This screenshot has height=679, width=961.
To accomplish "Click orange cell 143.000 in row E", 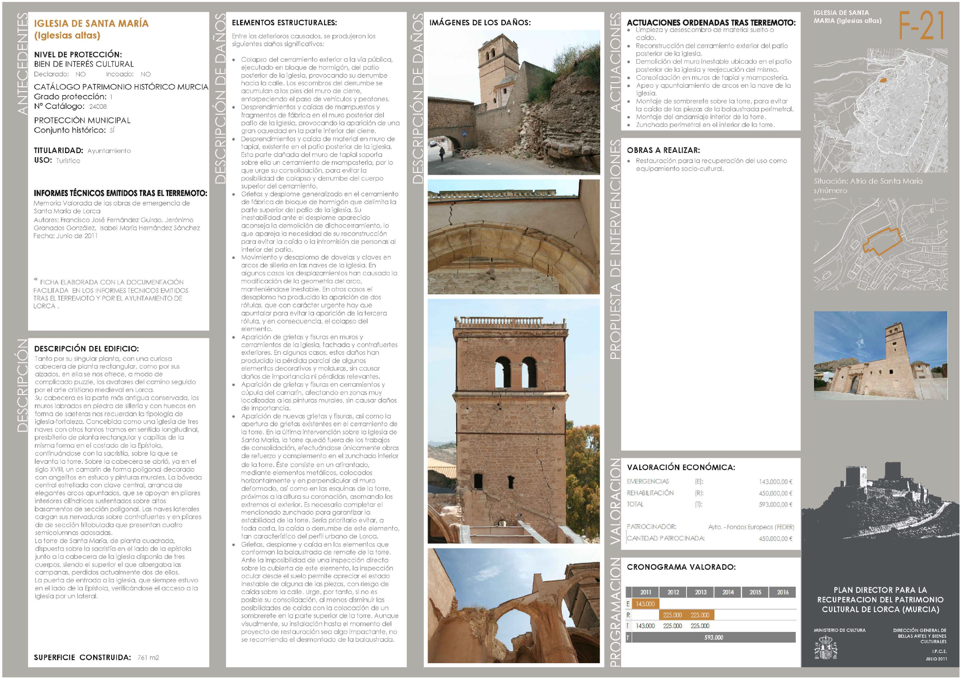I will click(645, 604).
